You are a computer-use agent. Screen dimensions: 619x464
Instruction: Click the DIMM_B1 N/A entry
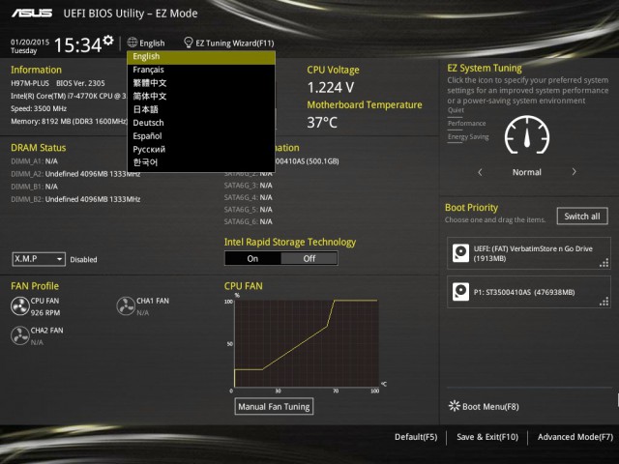coord(35,187)
